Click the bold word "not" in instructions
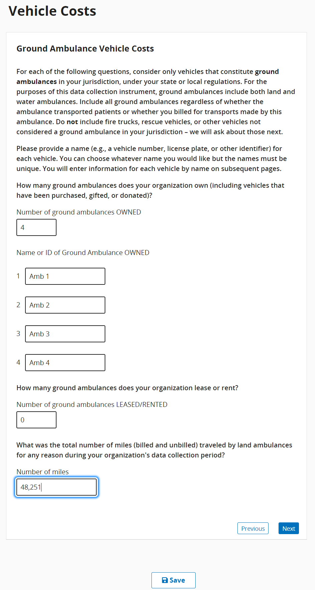This screenshot has height=590, width=315. pos(72,122)
